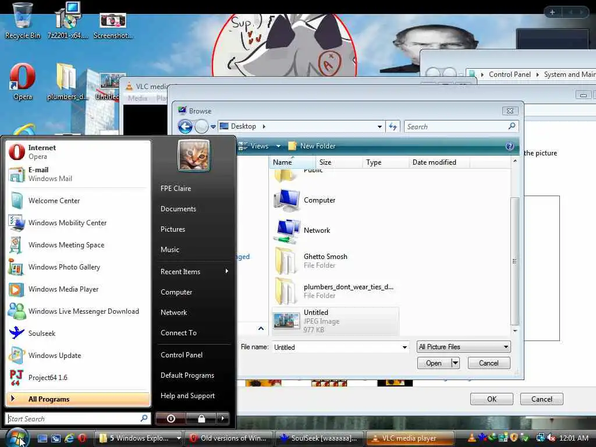Click the Start menu power button

(171, 418)
